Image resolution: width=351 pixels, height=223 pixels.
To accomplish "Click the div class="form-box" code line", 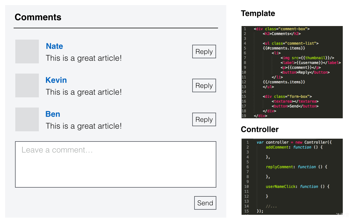I will click(287, 97).
